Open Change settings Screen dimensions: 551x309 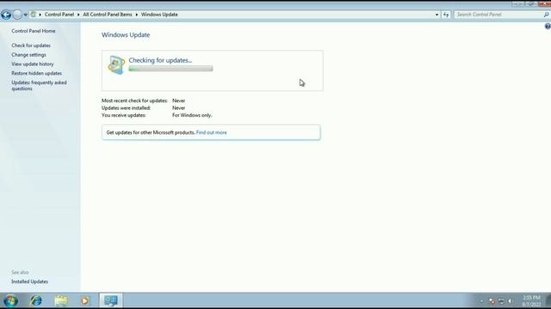coord(28,55)
